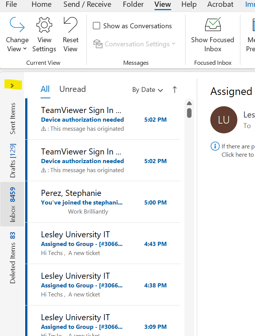The image size is (255, 336).
Task: Open the Help tab
Action: click(189, 4)
